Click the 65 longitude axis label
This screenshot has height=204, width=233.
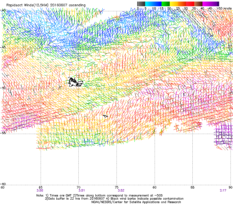[x=41, y=187]
